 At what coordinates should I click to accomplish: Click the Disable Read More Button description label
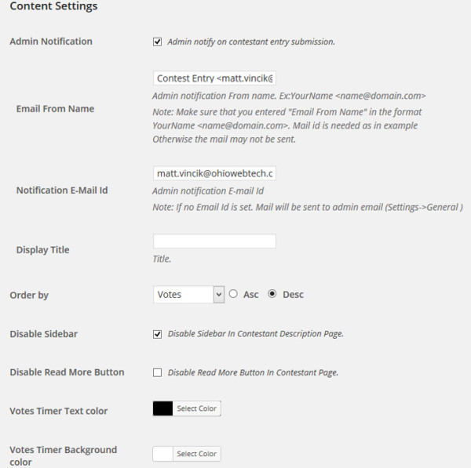[253, 372]
